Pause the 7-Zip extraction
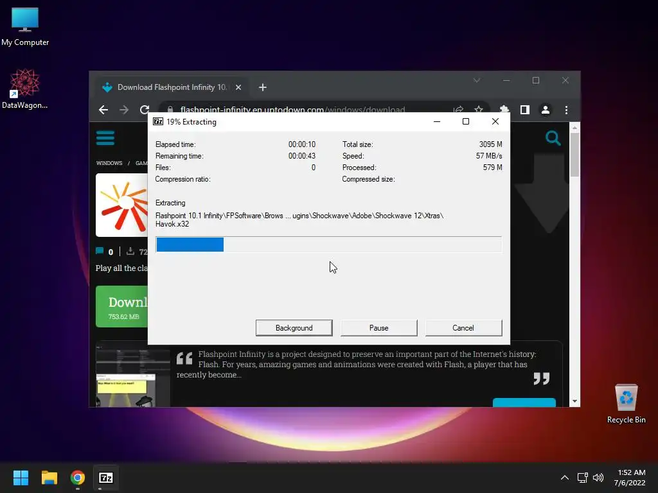Viewport: 658px width, 493px height. (378, 328)
